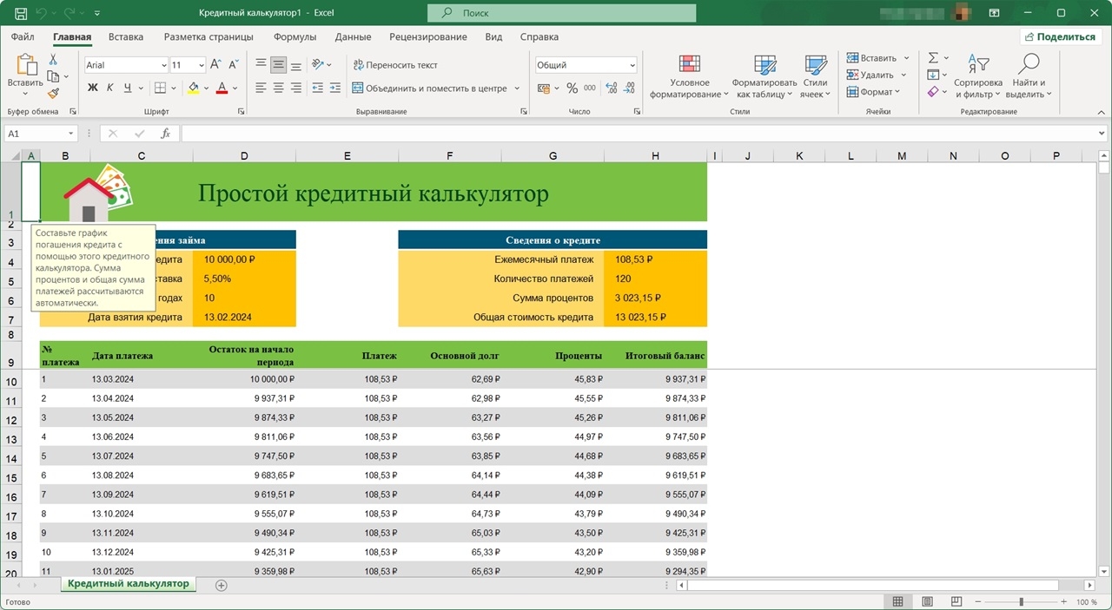This screenshot has height=610, width=1112.
Task: Click the Cut scissors icon
Action: point(53,59)
